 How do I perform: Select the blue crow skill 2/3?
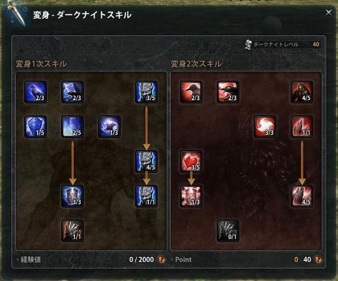coord(35,92)
